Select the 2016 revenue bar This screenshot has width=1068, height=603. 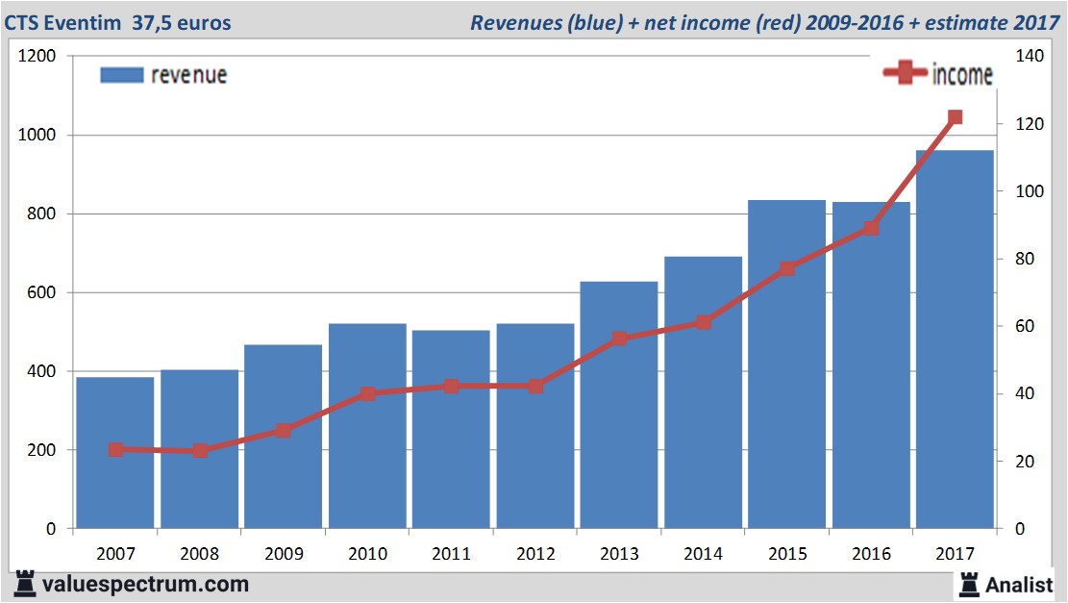tap(871, 365)
